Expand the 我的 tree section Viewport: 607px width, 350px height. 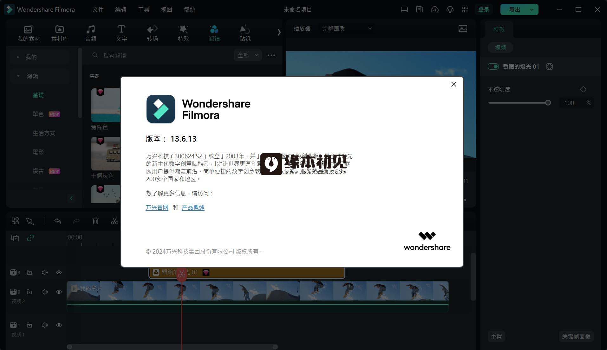pos(18,57)
